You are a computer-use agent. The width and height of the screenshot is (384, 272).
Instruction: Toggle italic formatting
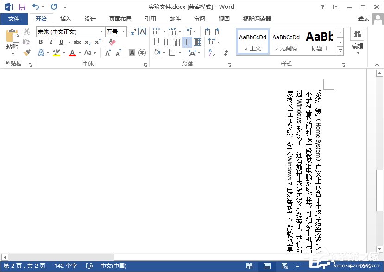(x=51, y=42)
